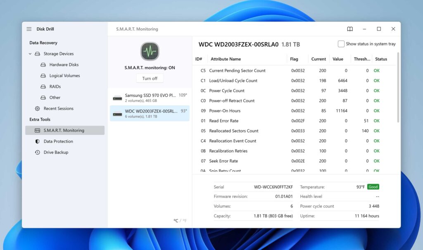
Task: Click the hamburger menu icon
Action: 29,29
